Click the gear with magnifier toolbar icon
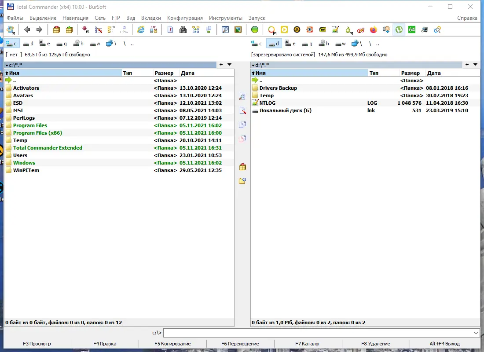 pyautogui.click(x=437, y=29)
